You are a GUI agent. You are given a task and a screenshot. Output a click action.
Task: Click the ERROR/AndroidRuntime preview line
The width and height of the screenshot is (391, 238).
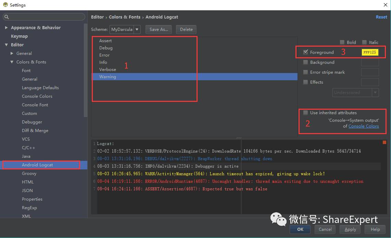coord(230,181)
